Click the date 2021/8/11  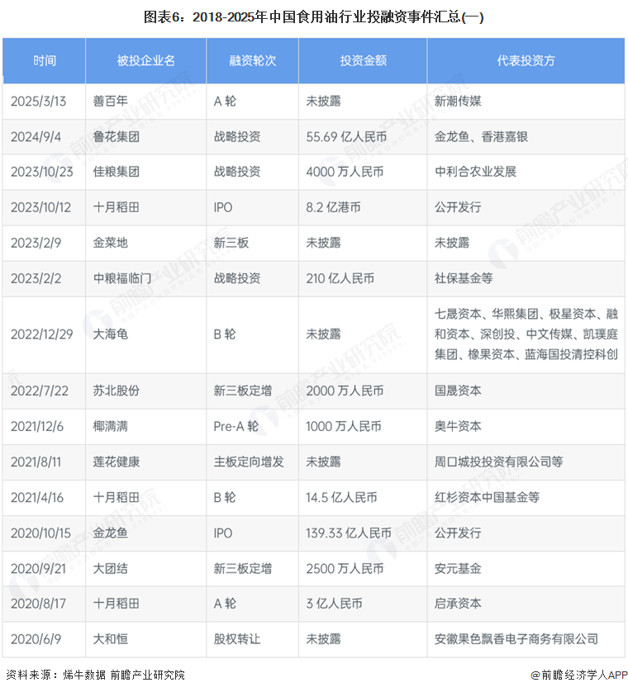36,462
